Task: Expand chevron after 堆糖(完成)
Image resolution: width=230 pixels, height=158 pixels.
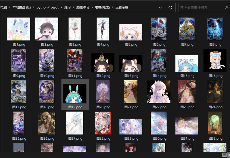Action: tap(112, 7)
